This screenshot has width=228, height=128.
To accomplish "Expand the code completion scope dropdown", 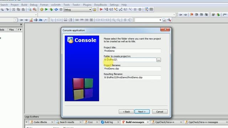I will click(x=36, y=15).
